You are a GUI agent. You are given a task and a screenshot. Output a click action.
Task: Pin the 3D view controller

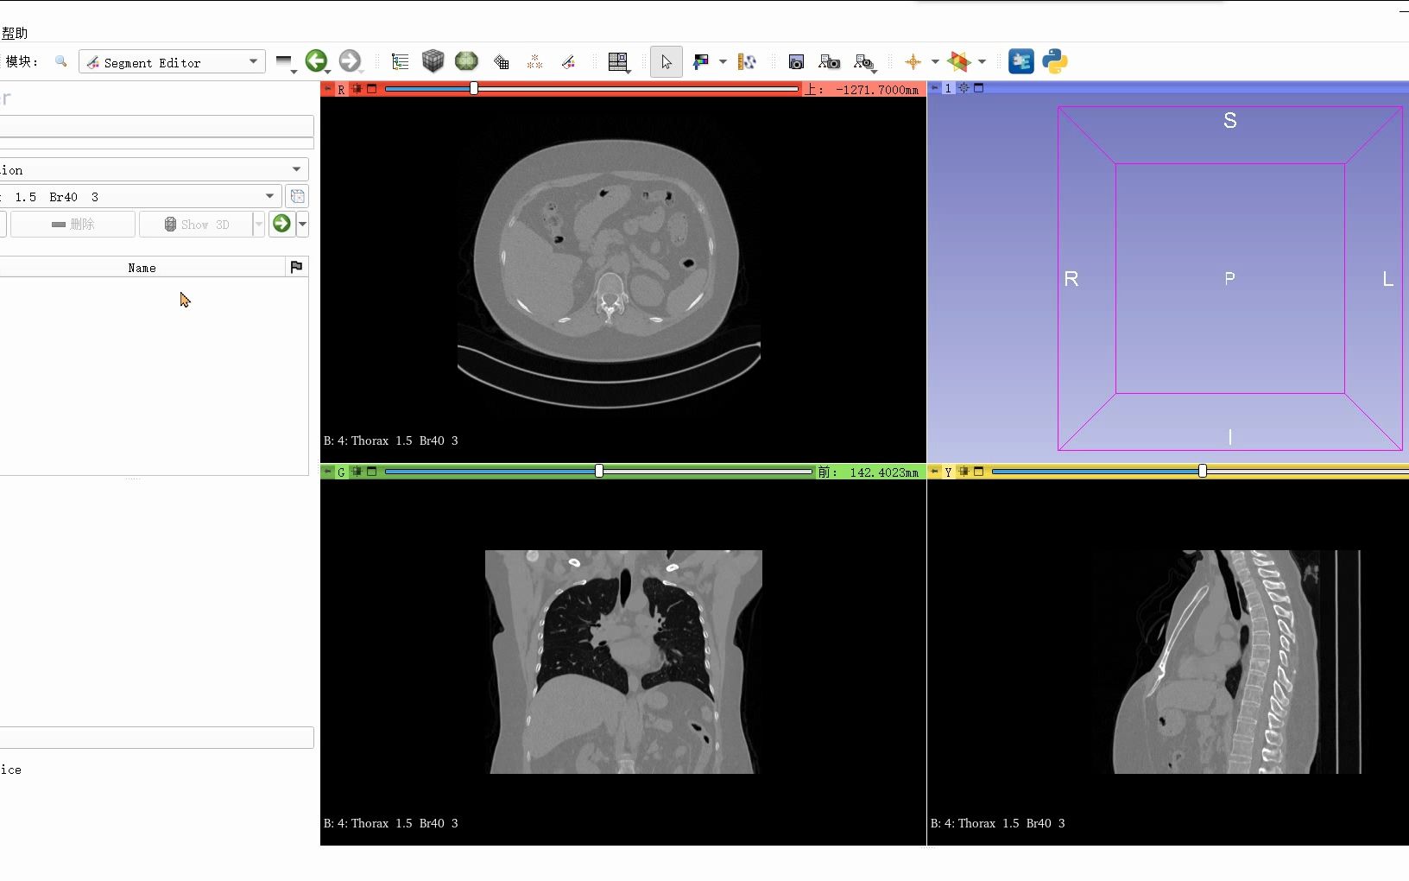935,88
